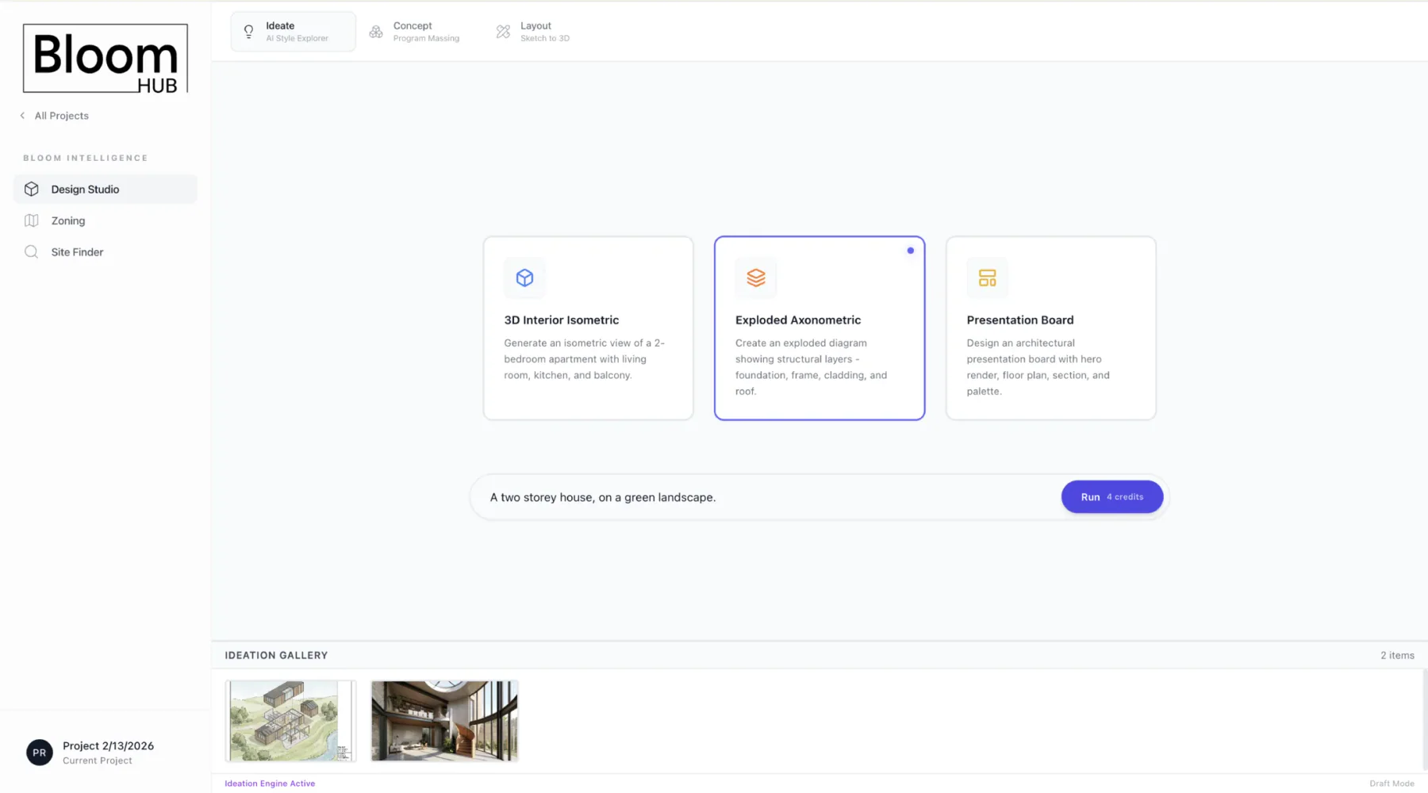
Task: Click the Design Studio cube icon
Action: click(x=32, y=190)
